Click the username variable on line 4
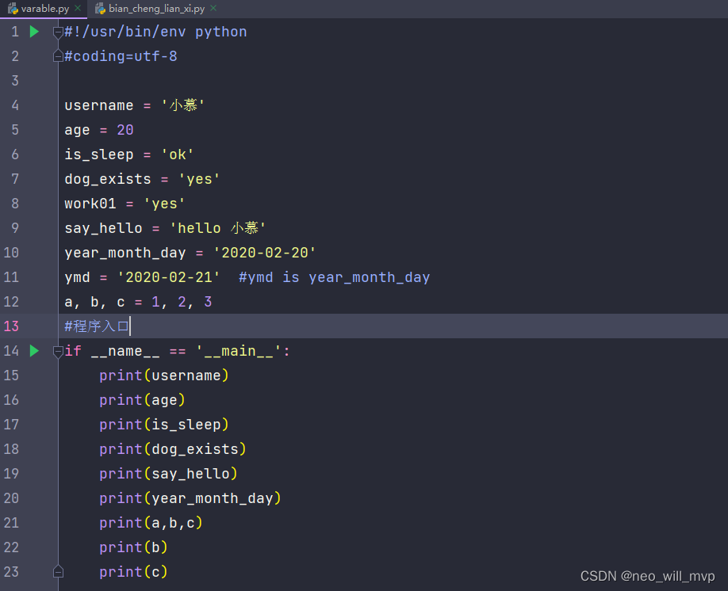This screenshot has width=728, height=591. pos(98,105)
